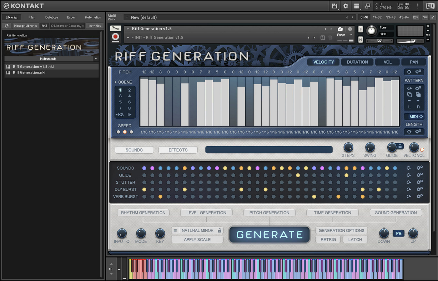Open the A-Z sort dropdown

pos(45,26)
